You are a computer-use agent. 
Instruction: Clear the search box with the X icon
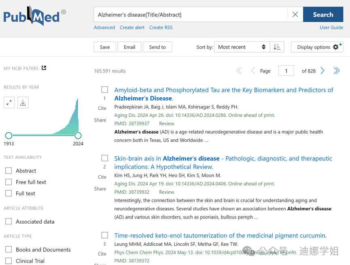point(295,15)
